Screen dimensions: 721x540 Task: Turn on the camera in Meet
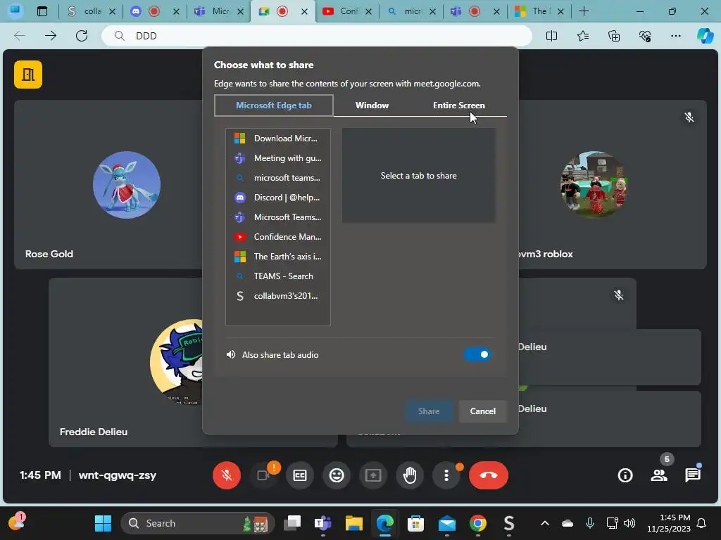point(263,475)
